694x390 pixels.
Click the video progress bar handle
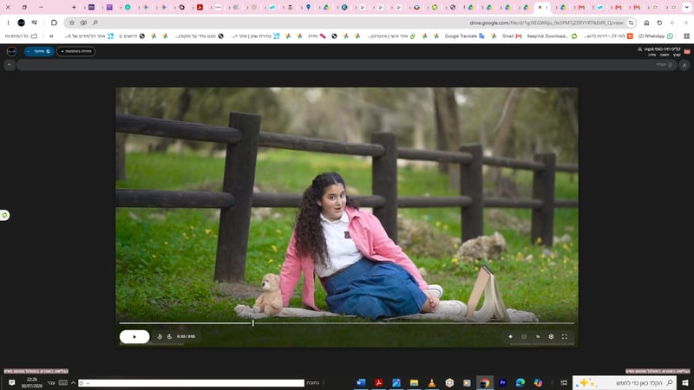(253, 323)
